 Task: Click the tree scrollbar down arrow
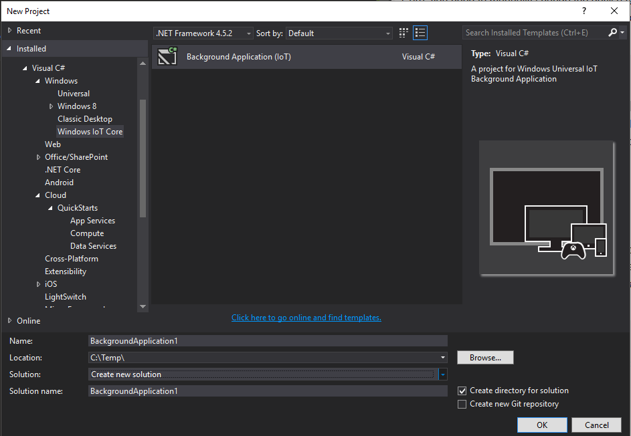pos(143,306)
